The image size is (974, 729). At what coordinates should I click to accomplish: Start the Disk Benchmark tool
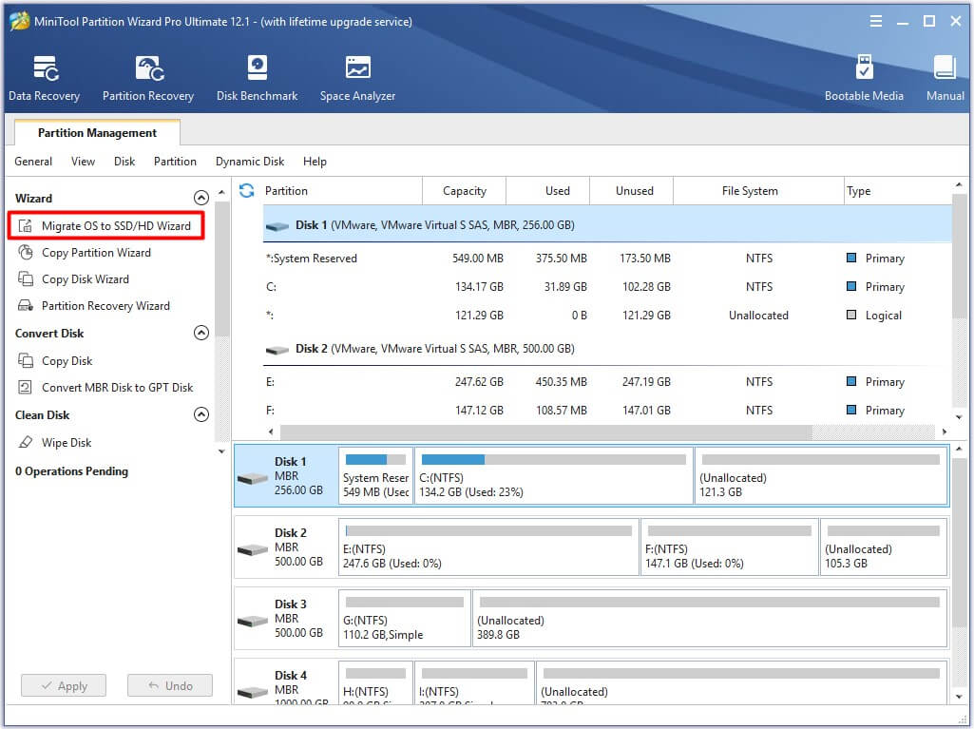point(257,78)
